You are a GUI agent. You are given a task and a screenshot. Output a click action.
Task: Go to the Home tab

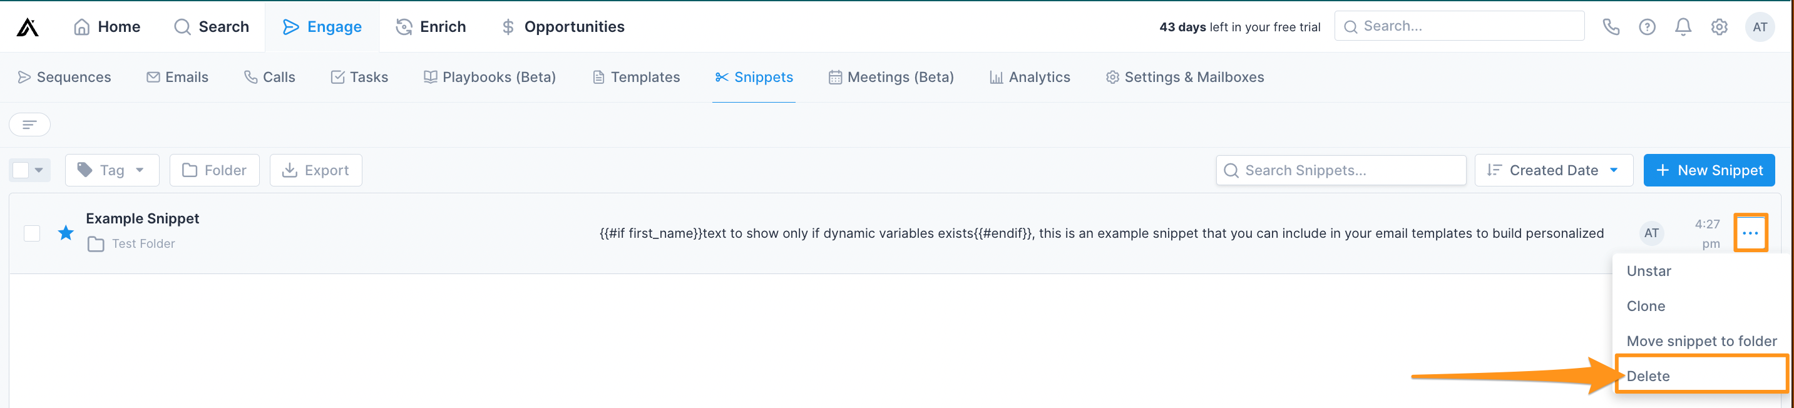click(x=107, y=26)
